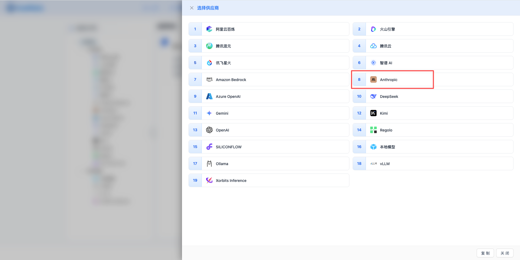
Task: Select the vLLM provider option
Action: click(x=385, y=164)
